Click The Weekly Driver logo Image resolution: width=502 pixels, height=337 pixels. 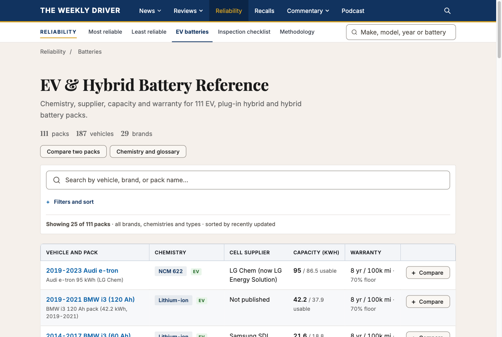coord(80,11)
